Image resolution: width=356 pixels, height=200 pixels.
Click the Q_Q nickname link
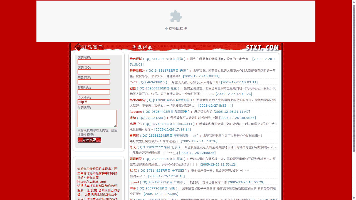coord(133,147)
